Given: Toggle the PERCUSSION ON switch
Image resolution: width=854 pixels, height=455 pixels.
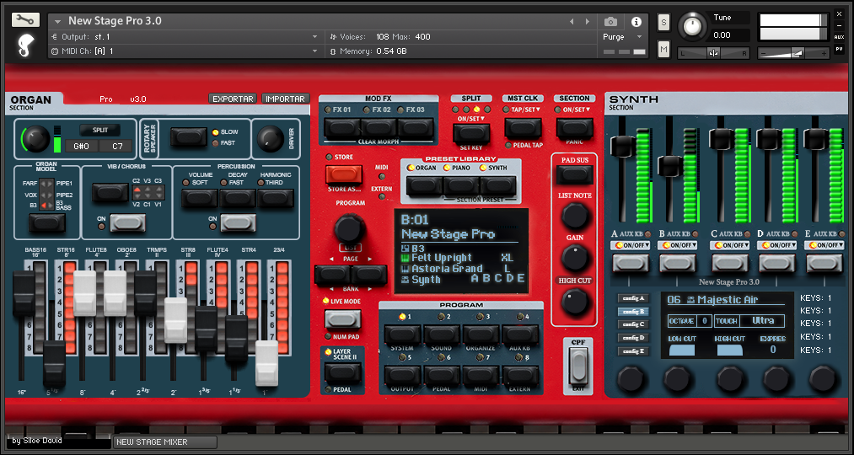Looking at the screenshot, I should click(238, 222).
